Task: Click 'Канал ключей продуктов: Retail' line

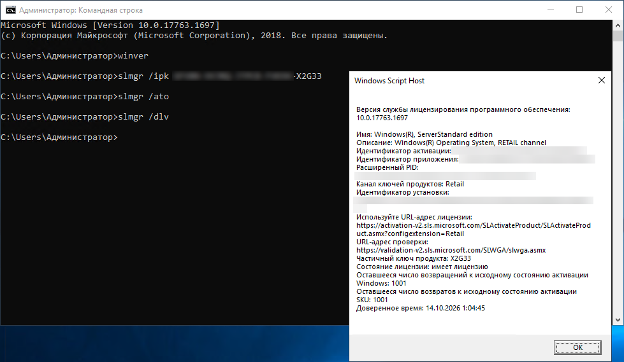Action: coord(410,184)
